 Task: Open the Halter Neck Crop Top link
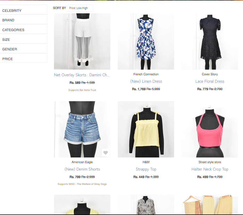[210, 169]
